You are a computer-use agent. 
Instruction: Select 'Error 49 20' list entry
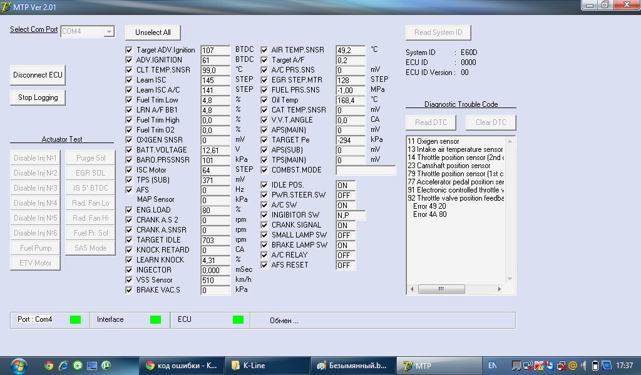click(429, 206)
